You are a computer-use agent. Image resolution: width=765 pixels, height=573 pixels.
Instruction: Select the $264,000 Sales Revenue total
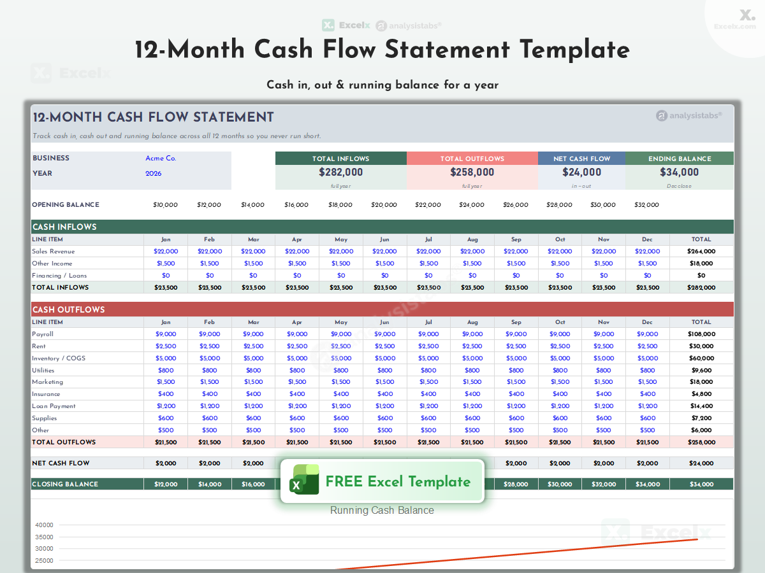(x=701, y=251)
